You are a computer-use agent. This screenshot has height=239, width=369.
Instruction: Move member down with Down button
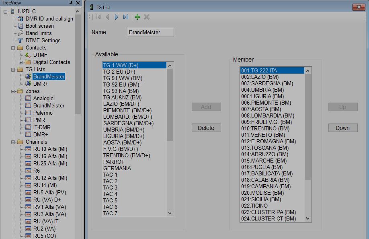pos(343,128)
